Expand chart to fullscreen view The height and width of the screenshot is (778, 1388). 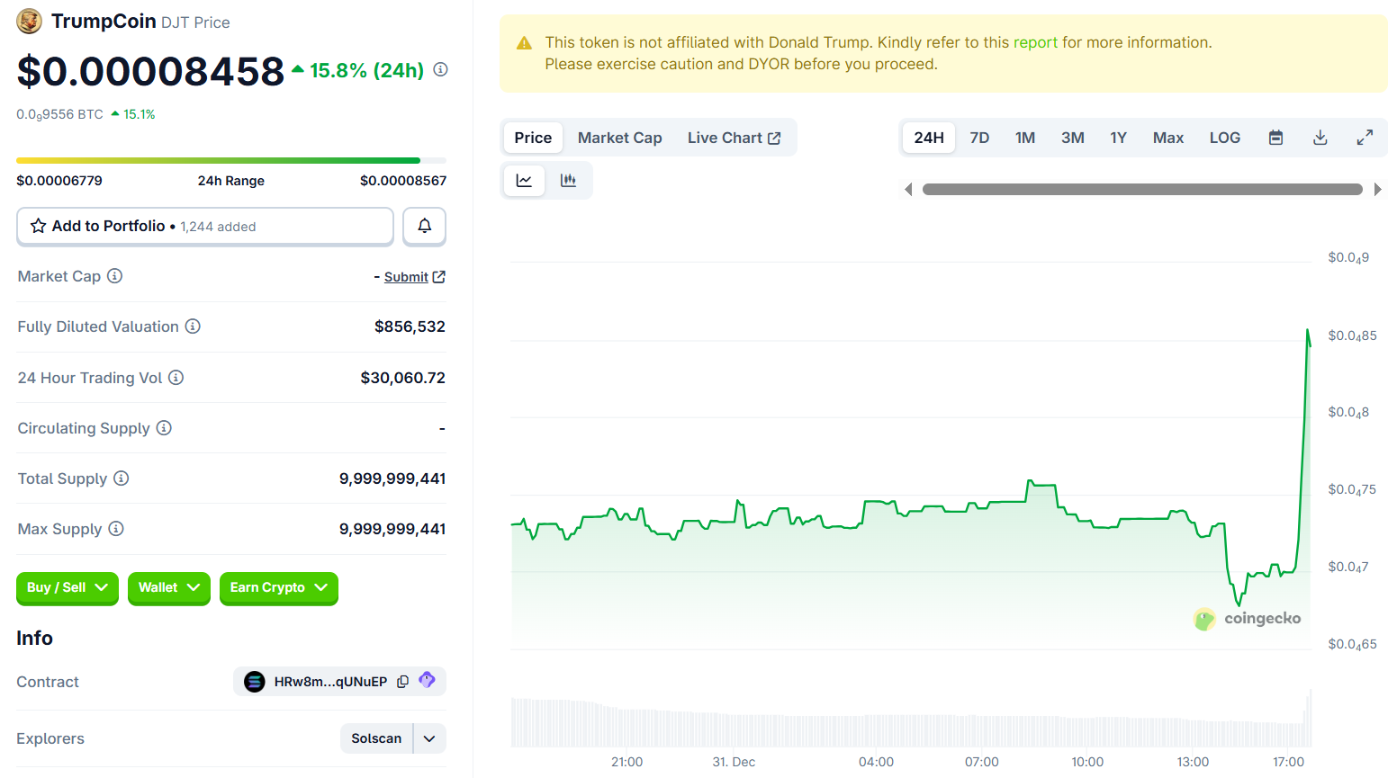1365,137
